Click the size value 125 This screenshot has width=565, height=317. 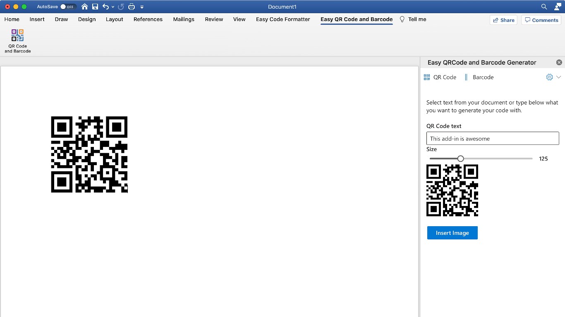[543, 158]
